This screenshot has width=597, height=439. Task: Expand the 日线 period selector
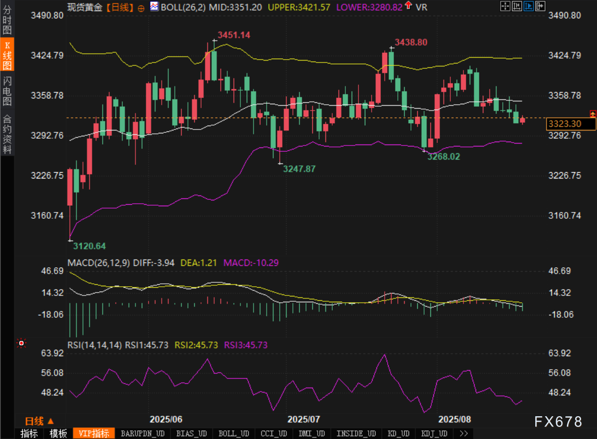click(39, 421)
